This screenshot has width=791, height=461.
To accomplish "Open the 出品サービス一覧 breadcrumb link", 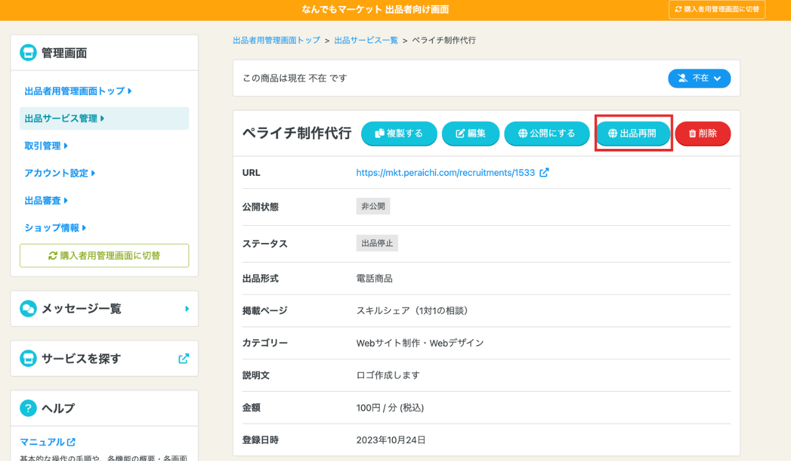I will pyautogui.click(x=366, y=40).
